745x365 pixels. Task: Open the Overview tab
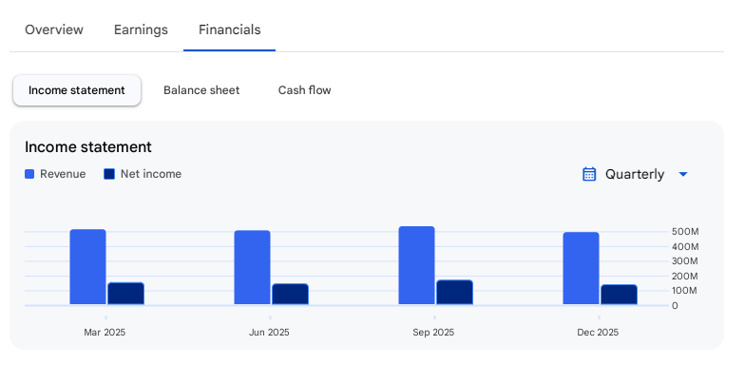[53, 30]
